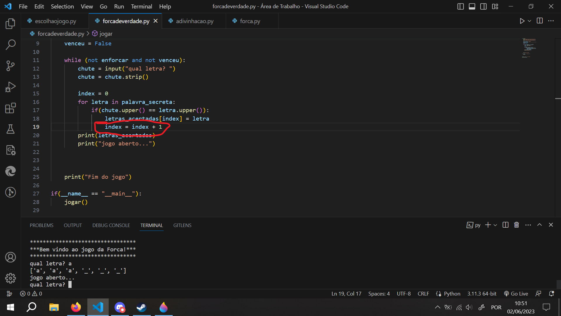This screenshot has height=316, width=561.
Task: Select the TERMINAL panel tab
Action: (x=152, y=225)
